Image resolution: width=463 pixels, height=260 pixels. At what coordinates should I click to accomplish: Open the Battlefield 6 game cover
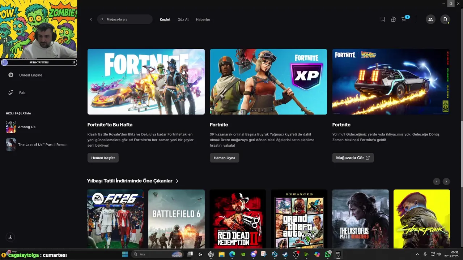coord(177,219)
